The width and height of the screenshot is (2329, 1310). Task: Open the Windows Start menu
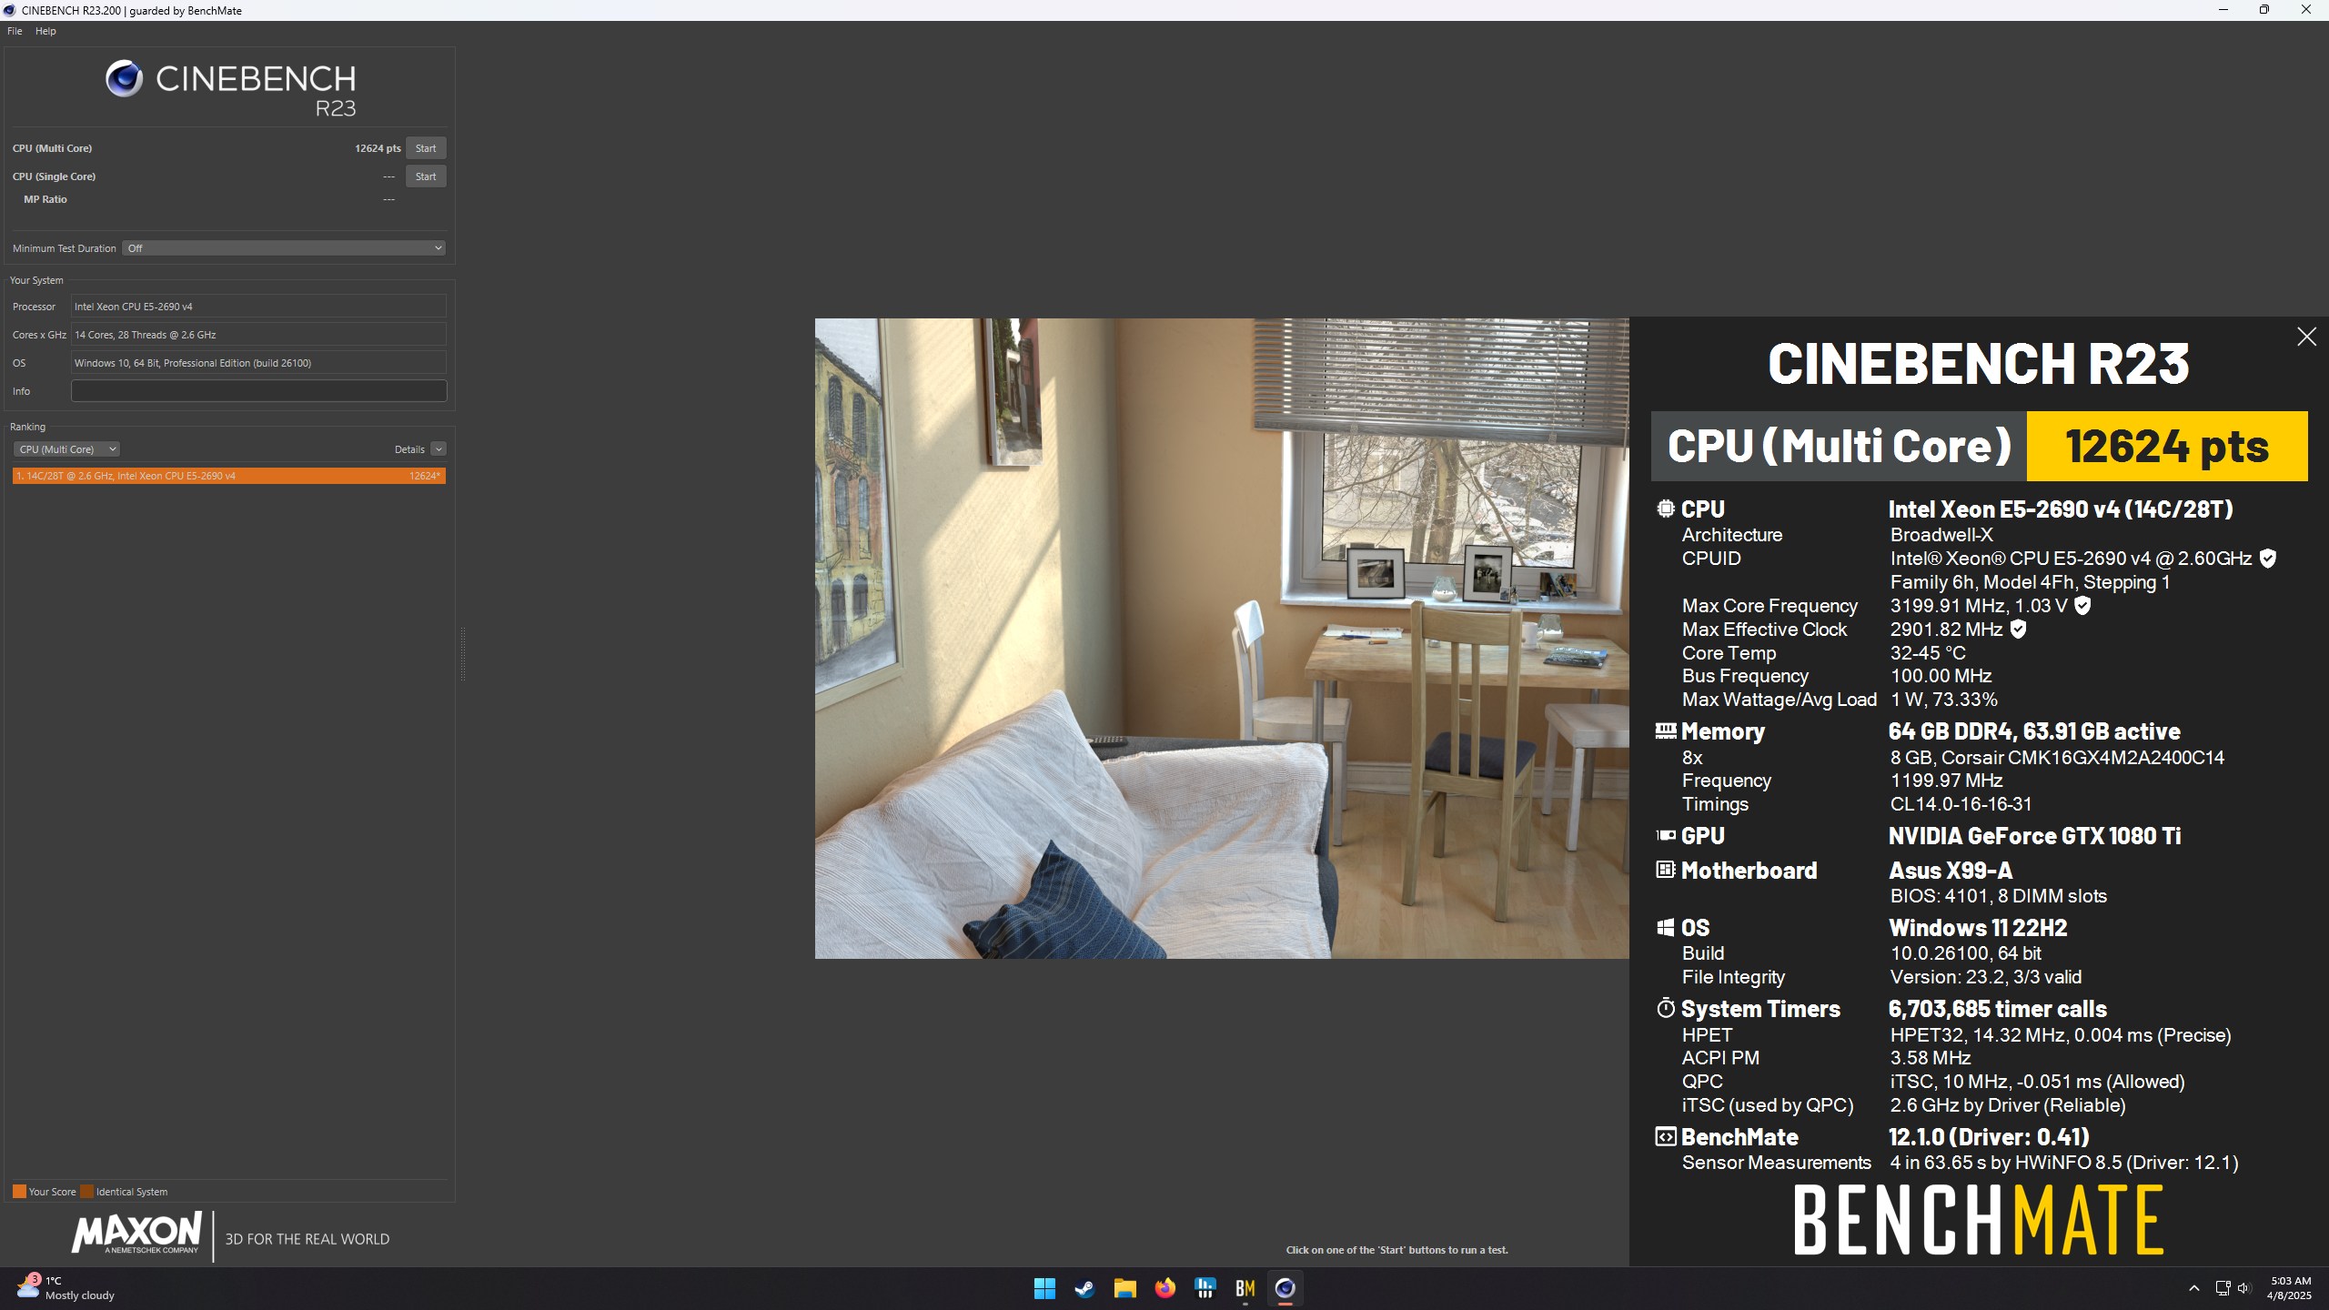coord(1044,1289)
